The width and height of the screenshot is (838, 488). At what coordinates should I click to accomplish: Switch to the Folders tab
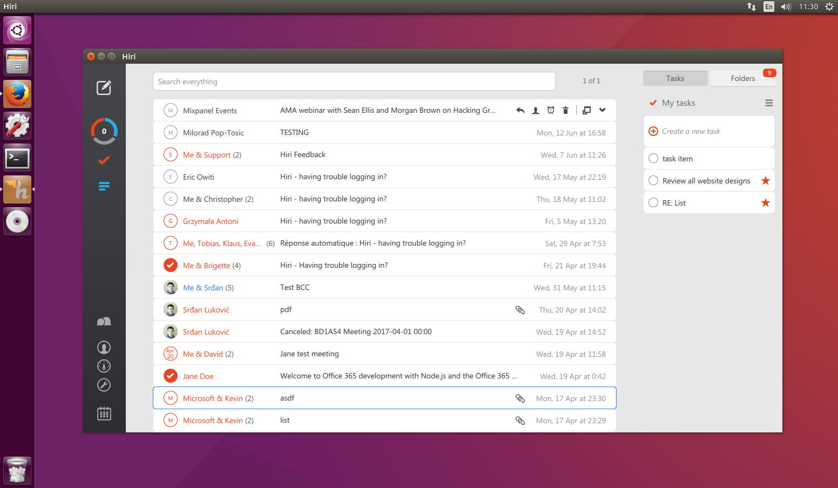(x=743, y=79)
